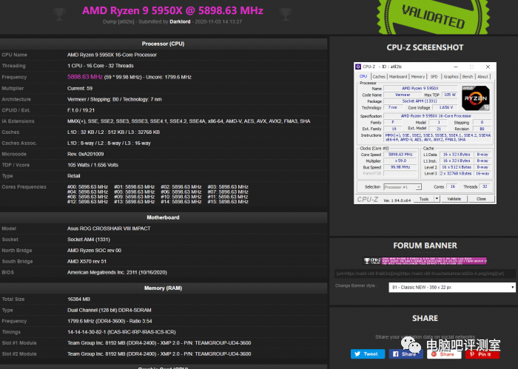Screen dimensions: 518x369
Task: Open the CPU-Z screenshot thumbnail
Action: [425, 133]
